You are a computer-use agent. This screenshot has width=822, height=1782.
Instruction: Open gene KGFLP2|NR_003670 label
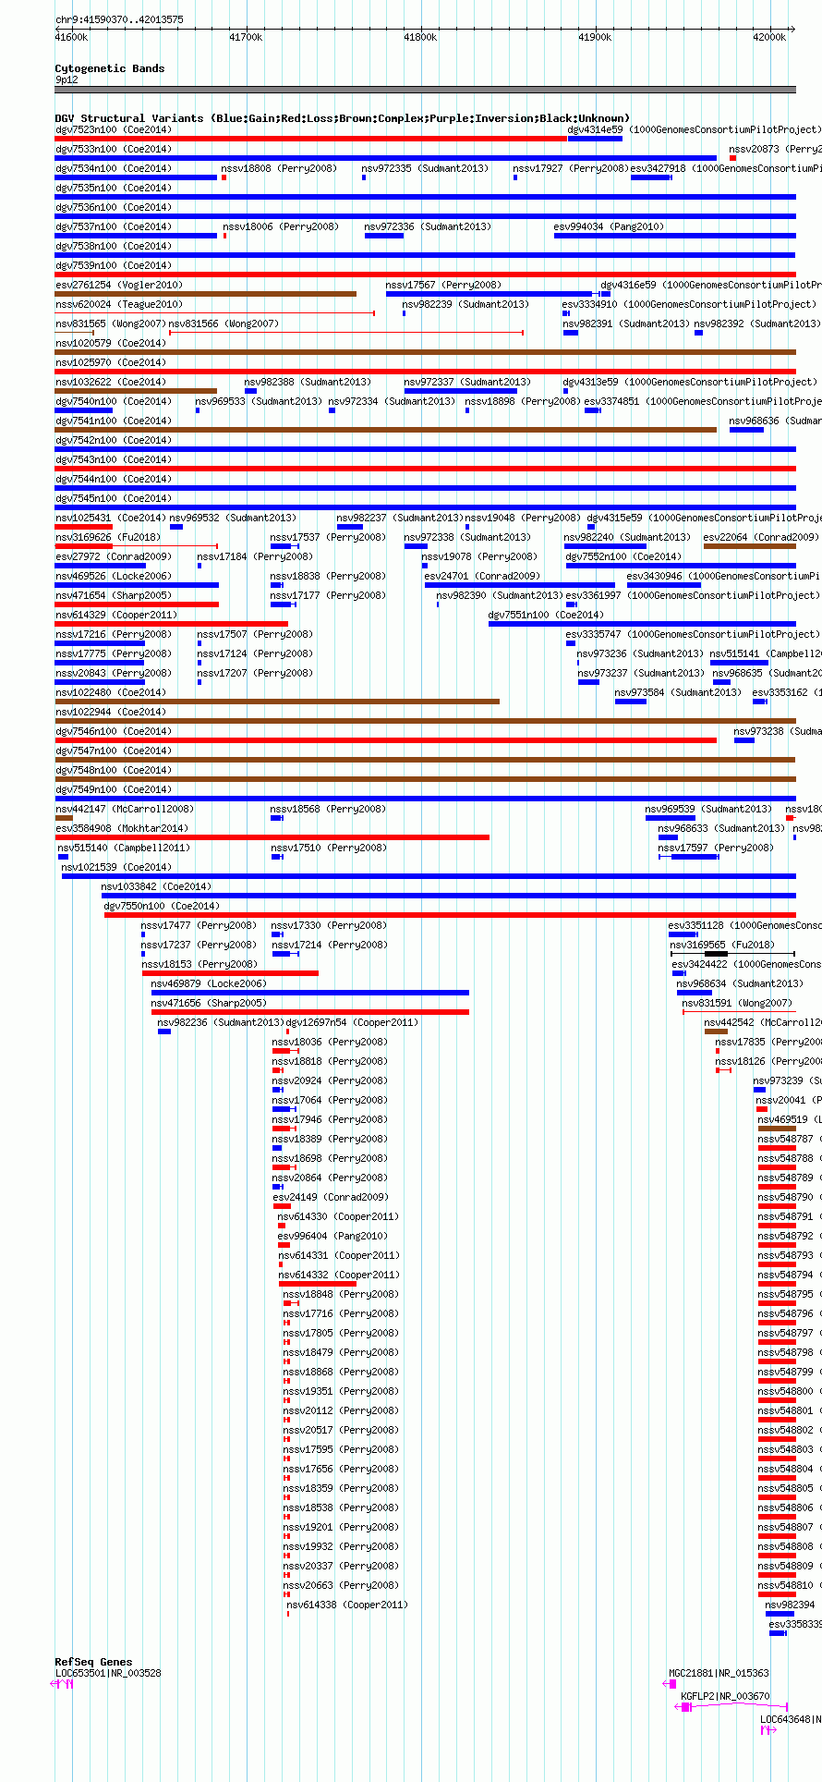click(x=725, y=1696)
